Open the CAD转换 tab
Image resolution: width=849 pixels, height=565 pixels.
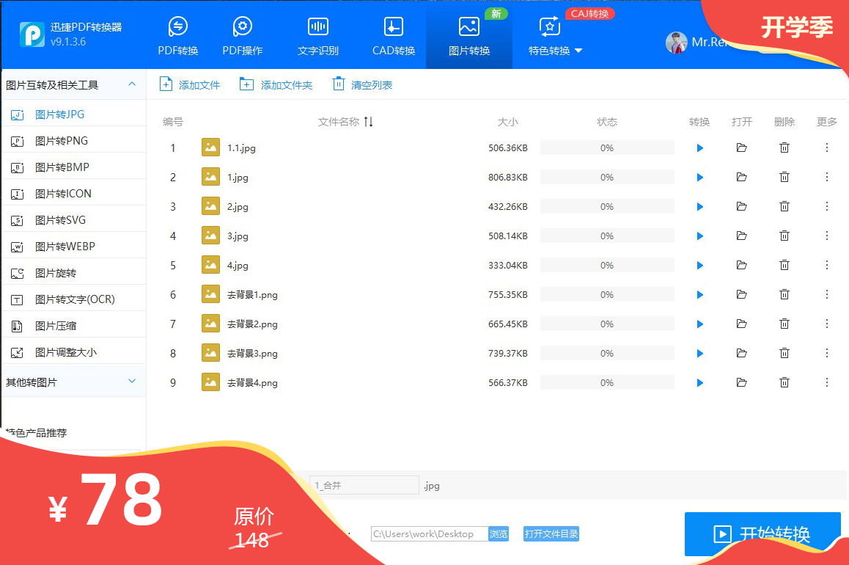[x=393, y=34]
